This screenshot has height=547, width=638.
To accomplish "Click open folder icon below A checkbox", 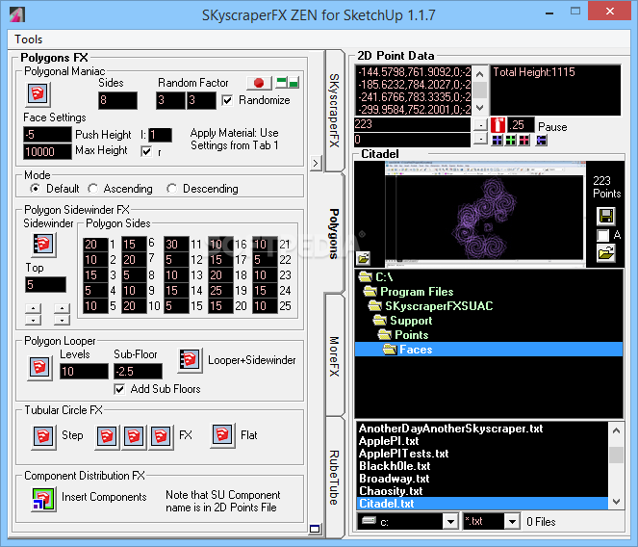I will click(x=606, y=253).
